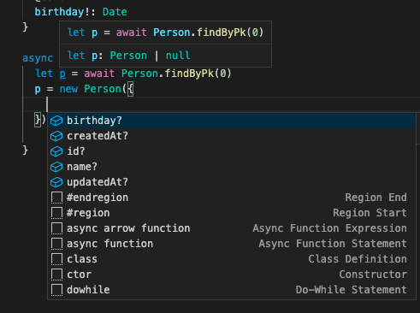
Task: Click the property cube icon beside id?
Action: pyautogui.click(x=56, y=151)
